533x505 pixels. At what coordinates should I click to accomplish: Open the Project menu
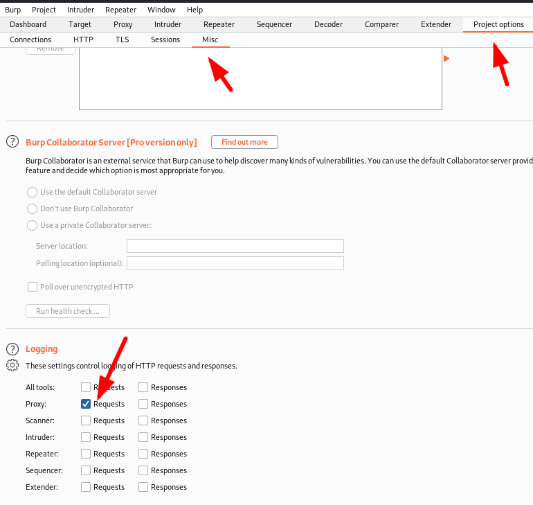(x=44, y=10)
